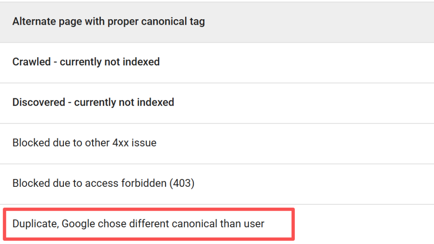
Task: View details for Discovered not indexed issue
Action: 217,103
